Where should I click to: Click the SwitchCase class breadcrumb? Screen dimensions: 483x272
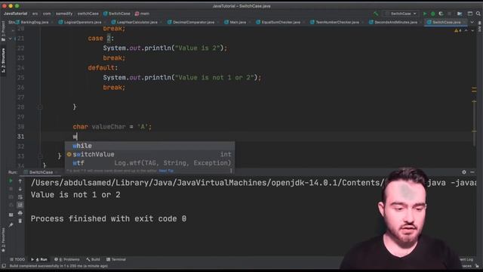pyautogui.click(x=116, y=14)
